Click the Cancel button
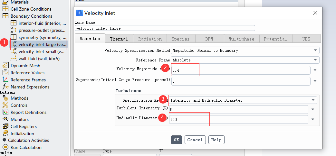Screen dimensions: 336x156 coord(195,140)
